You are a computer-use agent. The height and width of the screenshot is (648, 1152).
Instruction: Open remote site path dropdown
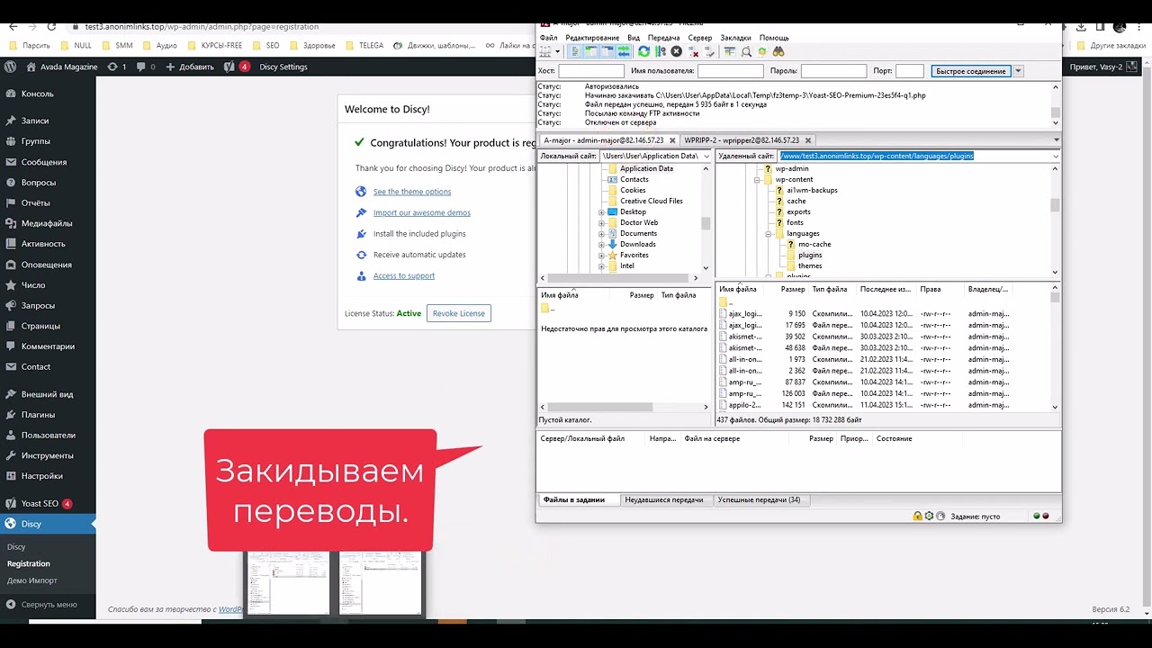(x=1055, y=156)
